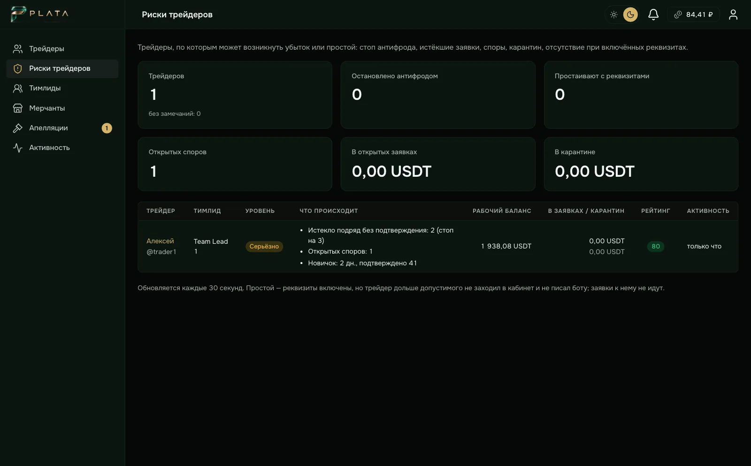
Task: Open Тимлиды menu item
Action: coord(62,88)
